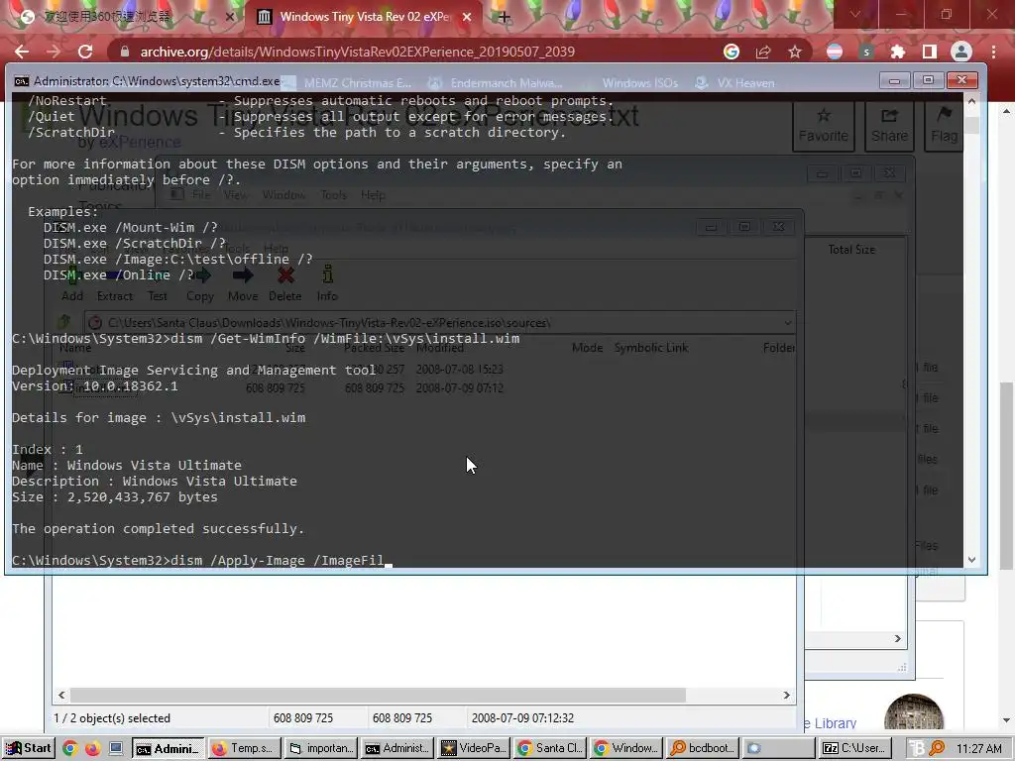1015x761 pixels.
Task: Click the archive.org page scrollbar down arrow
Action: (x=1005, y=720)
